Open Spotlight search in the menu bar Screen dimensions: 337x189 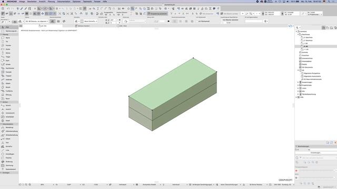(x=329, y=2)
